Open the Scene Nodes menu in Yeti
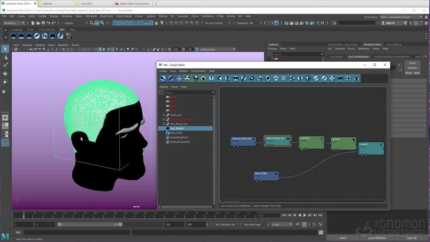 pos(197,70)
